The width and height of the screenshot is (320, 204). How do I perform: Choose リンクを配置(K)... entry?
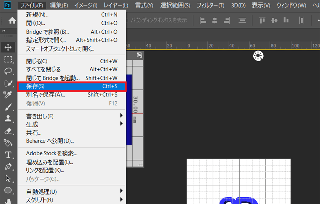[x=71, y=170]
